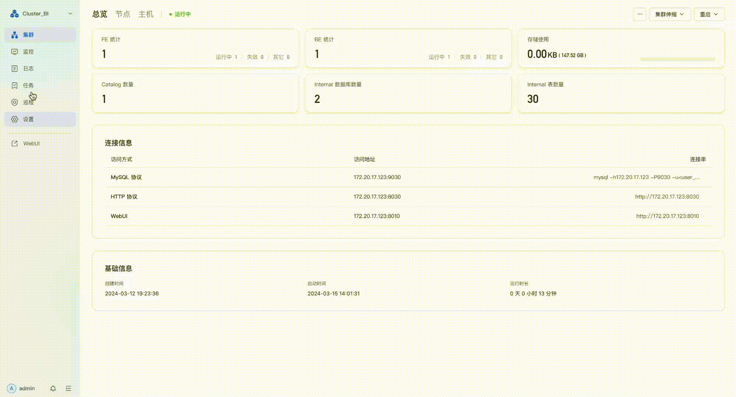The image size is (736, 397).
Task: Click the admin user avatar
Action: coord(11,389)
